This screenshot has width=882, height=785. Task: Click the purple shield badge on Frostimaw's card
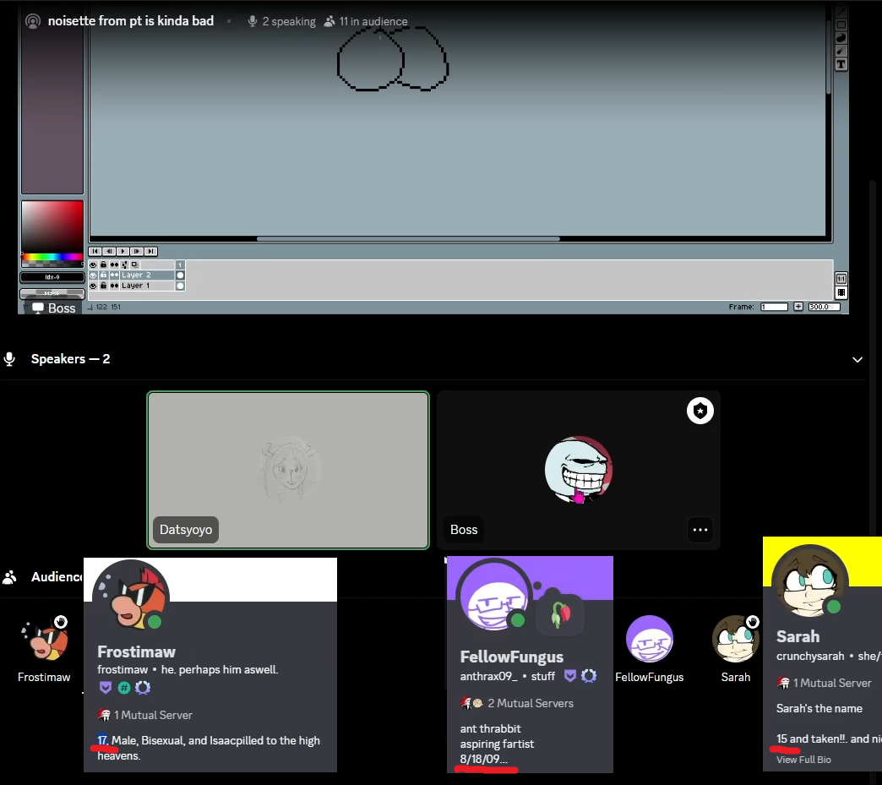[x=106, y=687]
